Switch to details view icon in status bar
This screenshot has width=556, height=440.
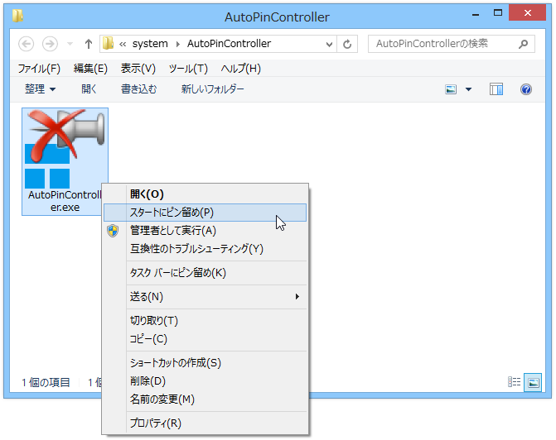click(515, 382)
